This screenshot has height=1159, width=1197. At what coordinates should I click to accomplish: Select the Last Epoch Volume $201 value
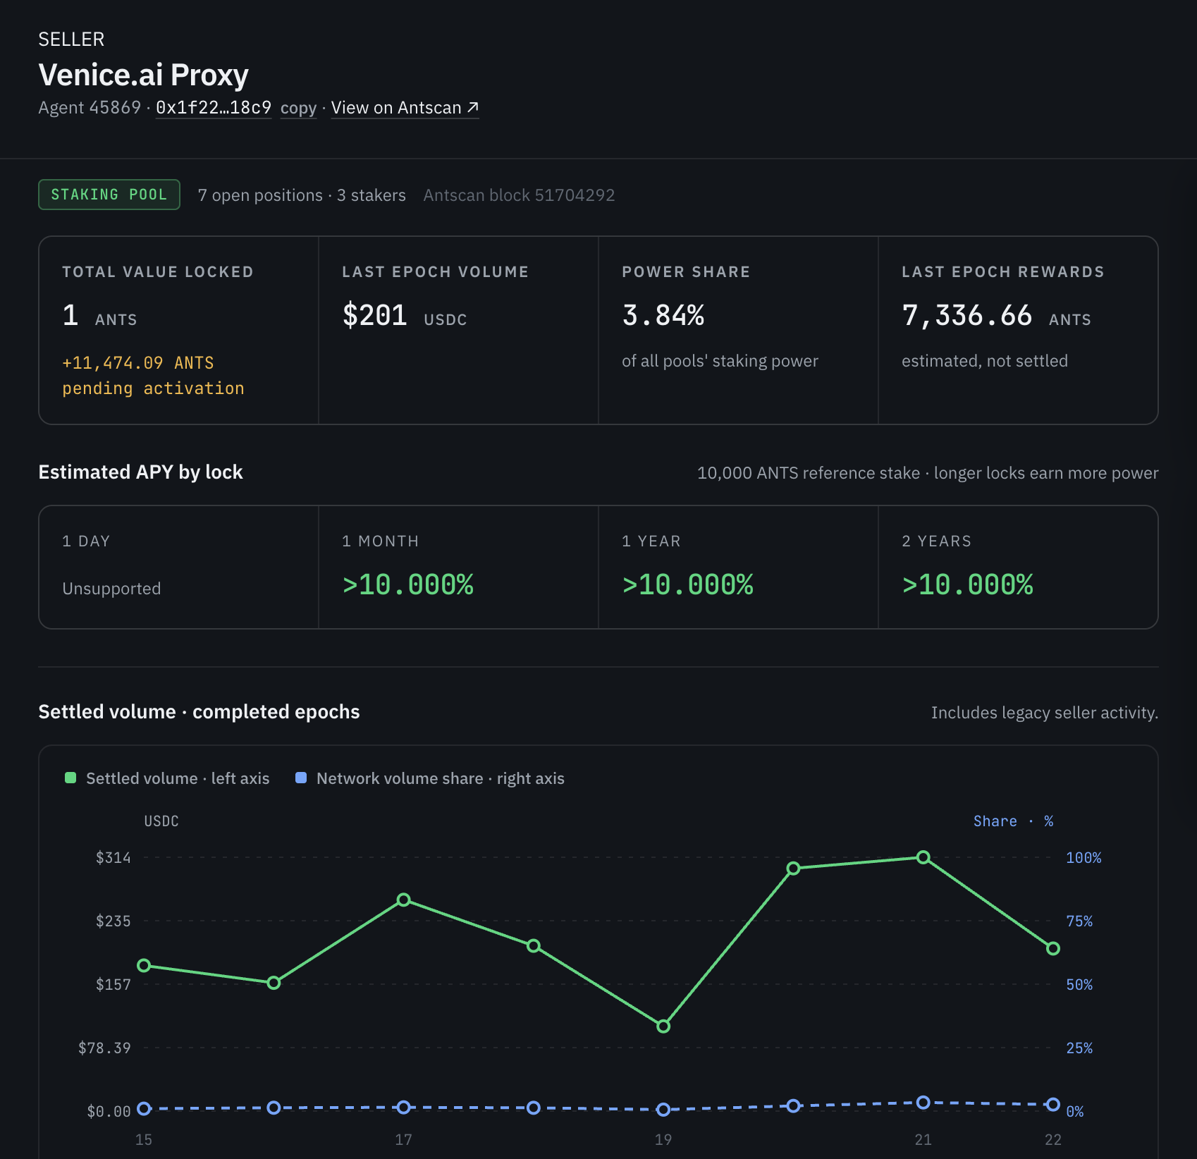[x=375, y=315]
